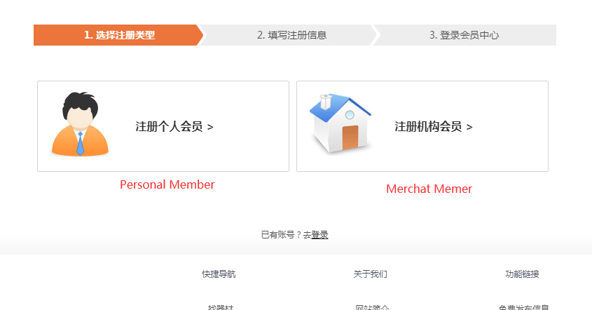
Task: Select the 注册机构会员 text link
Action: coord(428,127)
